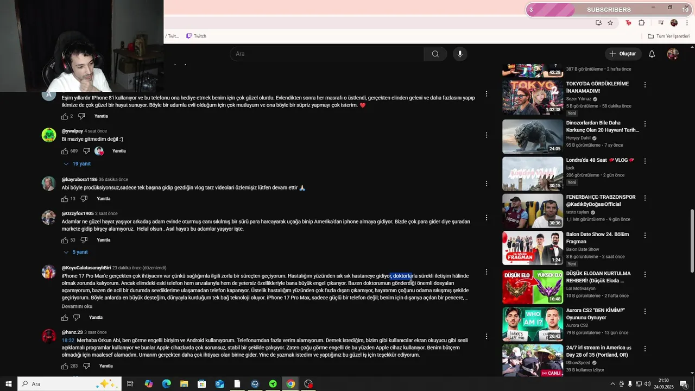Viewport: 695px width, 391px height.
Task: Start voice search with the microphone icon
Action: click(x=460, y=54)
